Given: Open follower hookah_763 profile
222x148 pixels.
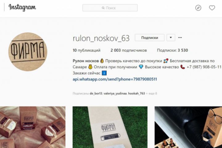Looking at the screenshot, I should coord(137,93).
